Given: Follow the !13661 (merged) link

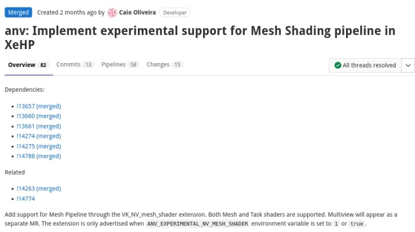Looking at the screenshot, I should [x=39, y=126].
